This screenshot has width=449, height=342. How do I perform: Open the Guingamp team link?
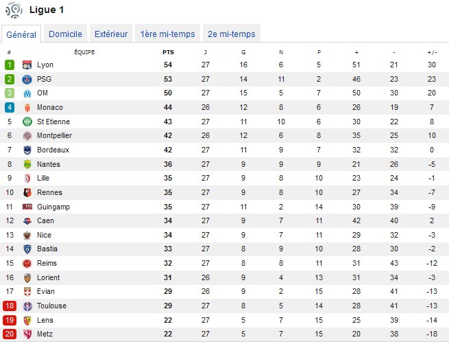tap(53, 207)
